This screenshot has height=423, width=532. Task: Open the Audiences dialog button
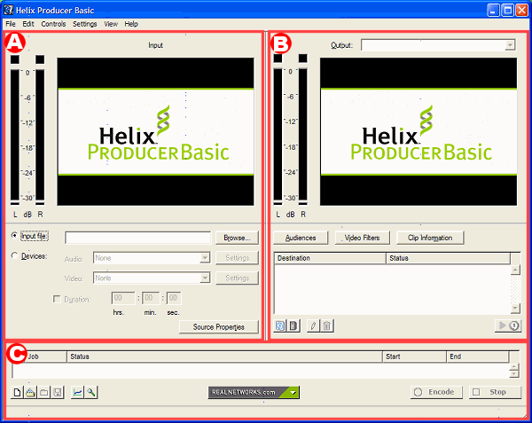pyautogui.click(x=301, y=238)
